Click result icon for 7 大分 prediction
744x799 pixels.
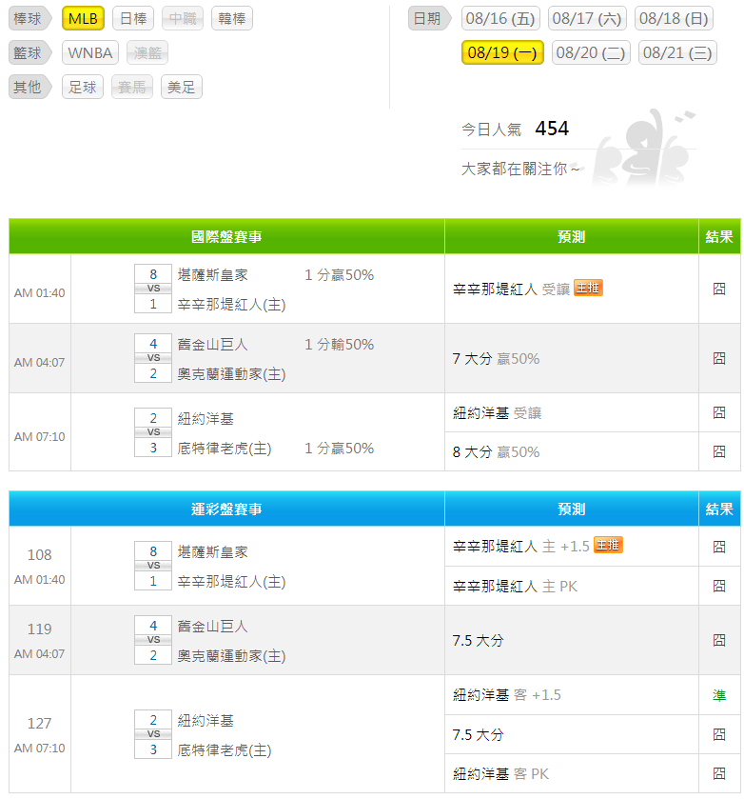pyautogui.click(x=719, y=358)
